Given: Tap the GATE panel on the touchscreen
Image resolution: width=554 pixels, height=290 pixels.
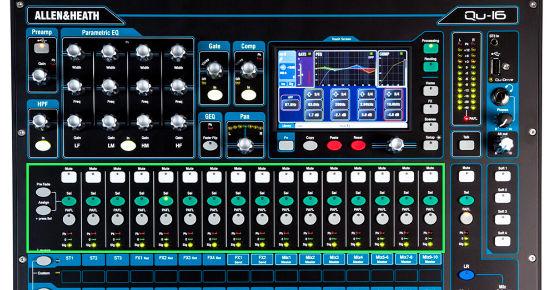Looking at the screenshot, I should (x=304, y=68).
